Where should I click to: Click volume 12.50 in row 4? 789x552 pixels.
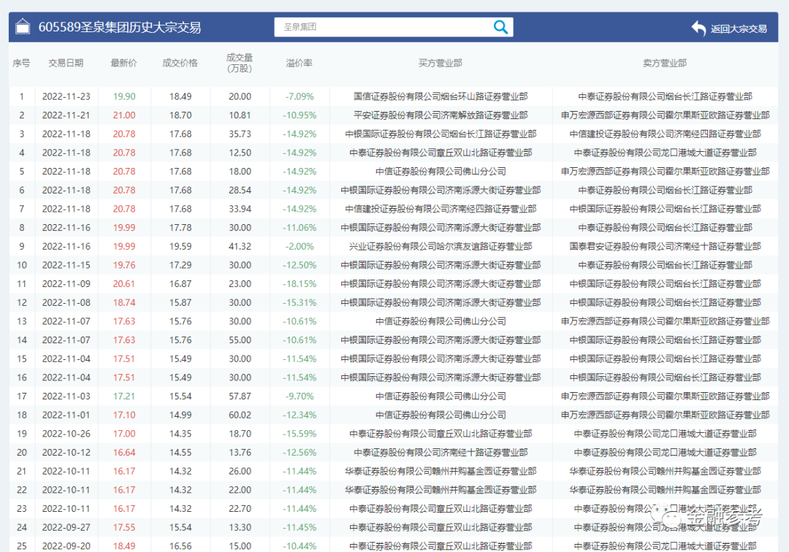(x=240, y=153)
